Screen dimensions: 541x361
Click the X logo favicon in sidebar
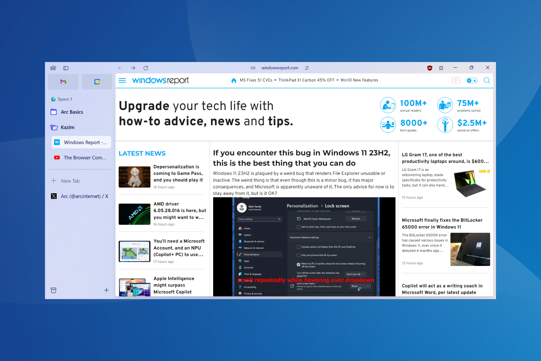(54, 196)
